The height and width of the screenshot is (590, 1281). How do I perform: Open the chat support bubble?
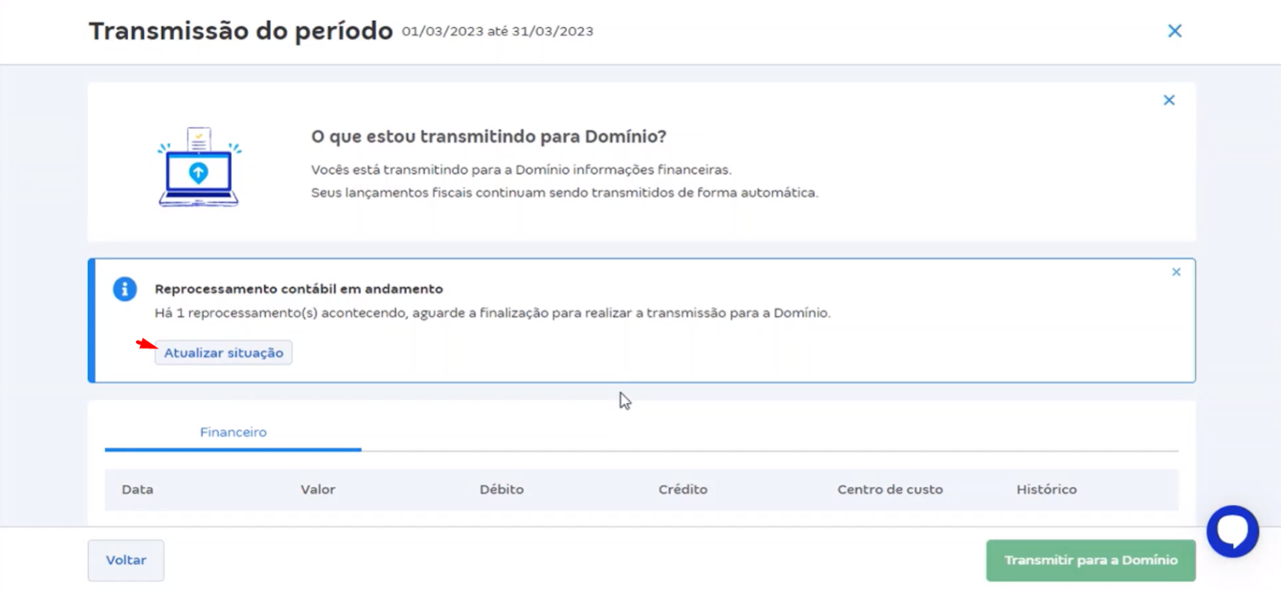click(x=1232, y=532)
